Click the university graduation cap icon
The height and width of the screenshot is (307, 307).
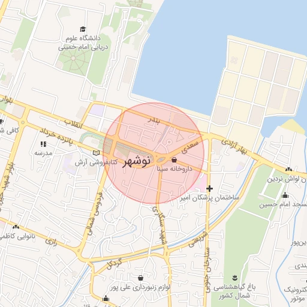pyautogui.click(x=83, y=29)
